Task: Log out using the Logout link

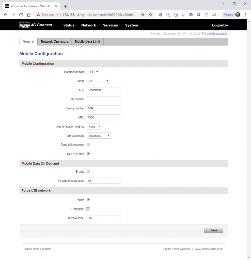Action: [219, 25]
